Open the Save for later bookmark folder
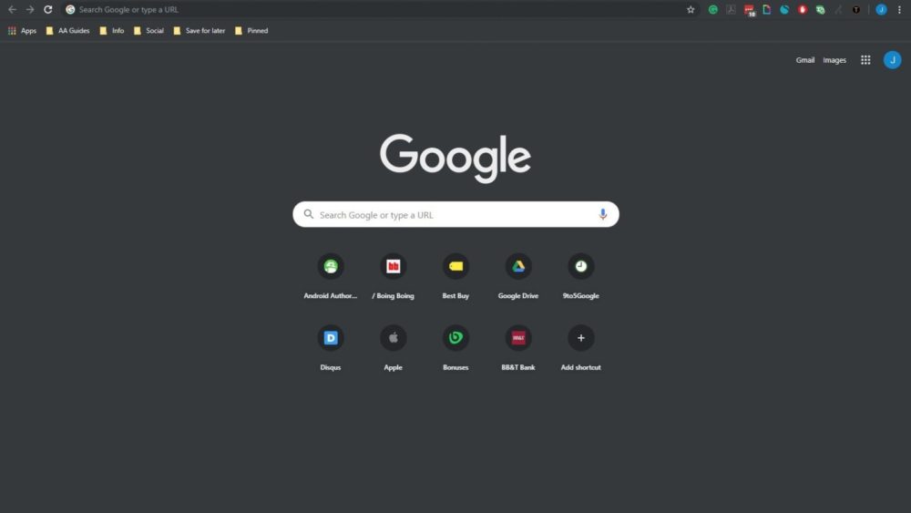Screen dimensions: 911x513 pyautogui.click(x=200, y=31)
